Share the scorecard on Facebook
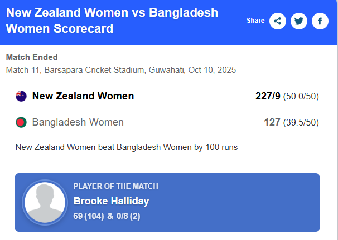This screenshot has height=240, width=338. (320, 21)
